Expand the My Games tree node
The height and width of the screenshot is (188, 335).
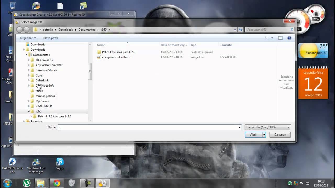29,101
